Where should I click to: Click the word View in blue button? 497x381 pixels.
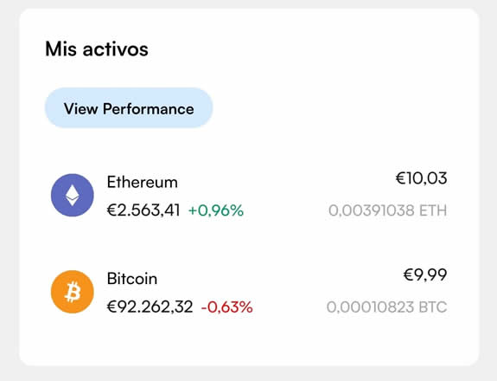click(81, 108)
